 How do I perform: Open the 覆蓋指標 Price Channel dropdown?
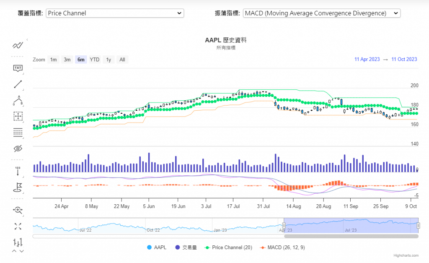tap(114, 13)
